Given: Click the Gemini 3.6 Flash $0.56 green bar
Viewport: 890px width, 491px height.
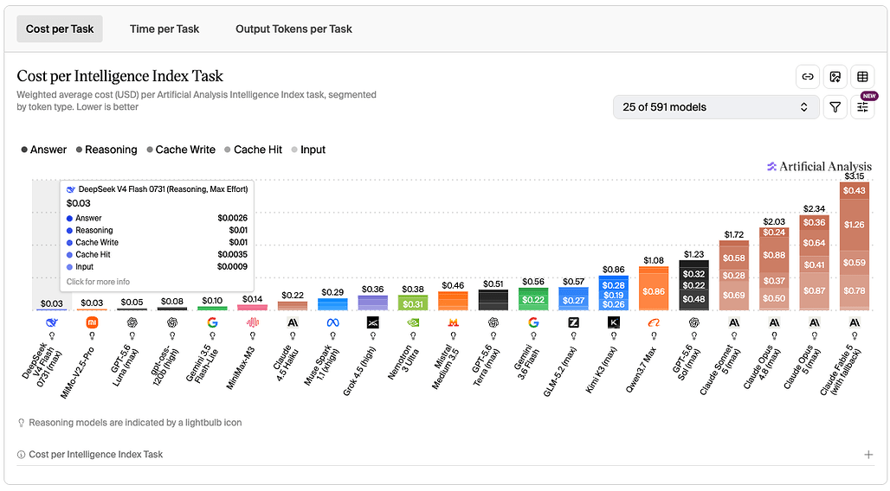Looking at the screenshot, I should tap(533, 299).
